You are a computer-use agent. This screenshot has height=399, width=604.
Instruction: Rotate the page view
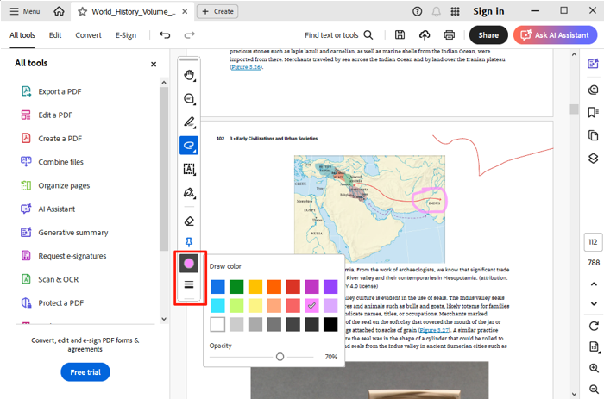tap(594, 327)
